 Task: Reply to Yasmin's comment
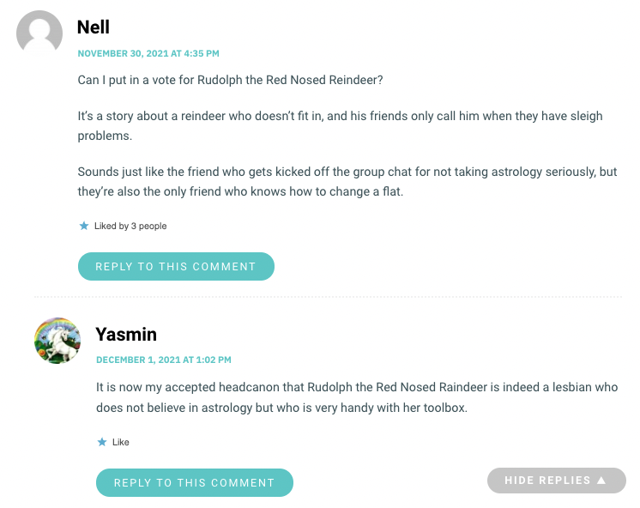(194, 482)
